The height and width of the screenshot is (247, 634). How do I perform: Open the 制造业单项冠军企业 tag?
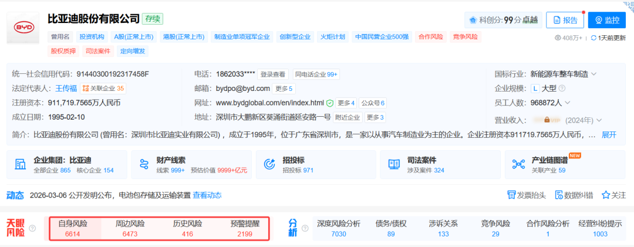click(x=242, y=37)
